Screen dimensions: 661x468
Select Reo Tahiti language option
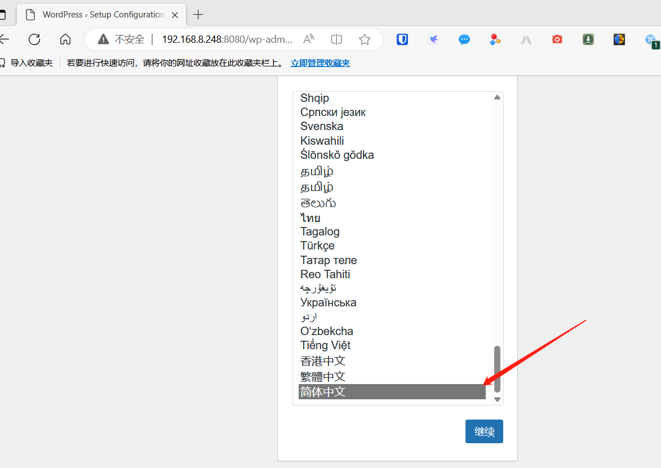click(x=392, y=274)
